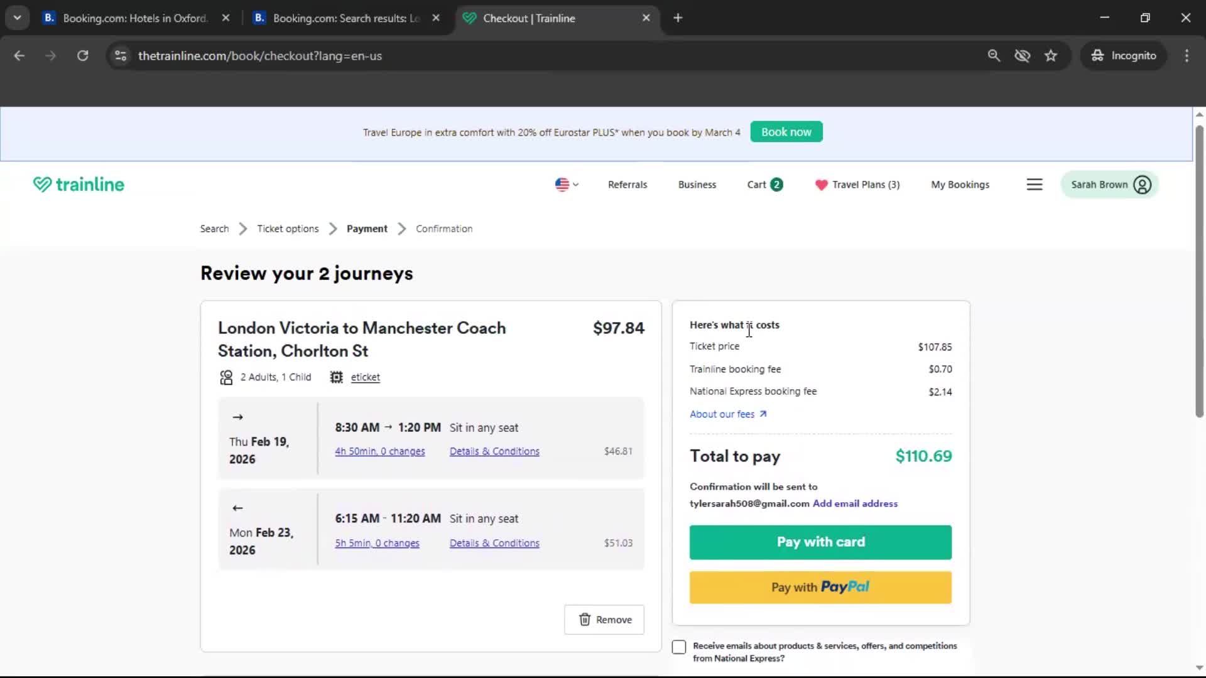Click the Trainline logo
This screenshot has height=678, width=1206.
78,184
